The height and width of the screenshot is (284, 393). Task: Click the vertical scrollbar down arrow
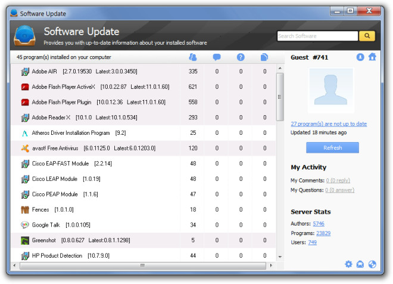[280, 257]
